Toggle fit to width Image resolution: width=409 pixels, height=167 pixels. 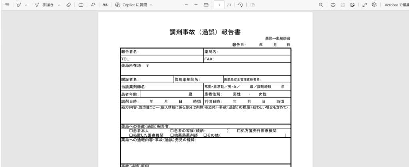pyautogui.click(x=206, y=5)
